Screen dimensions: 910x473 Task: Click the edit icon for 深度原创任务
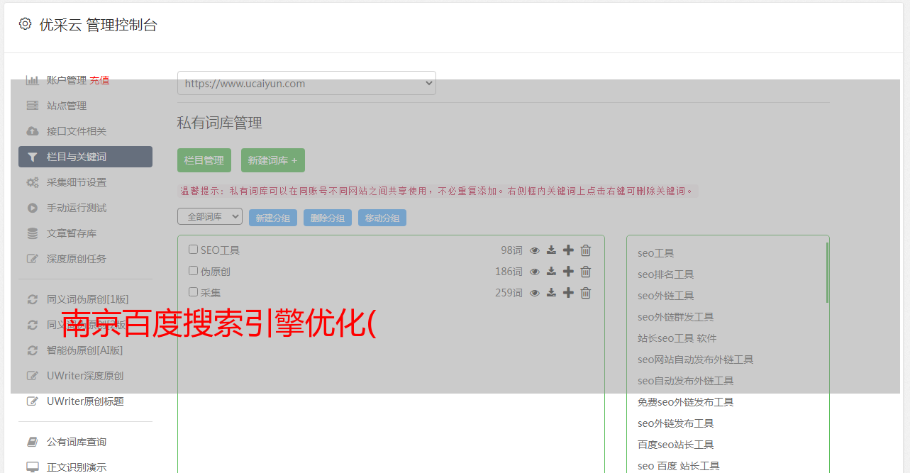point(33,259)
